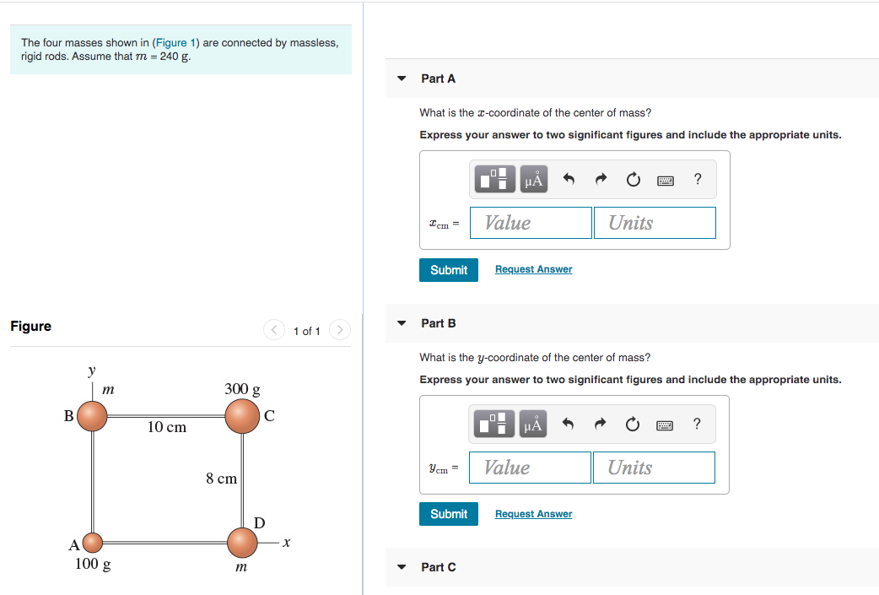Click the help question mark in Part A
This screenshot has width=879, height=595.
[697, 179]
